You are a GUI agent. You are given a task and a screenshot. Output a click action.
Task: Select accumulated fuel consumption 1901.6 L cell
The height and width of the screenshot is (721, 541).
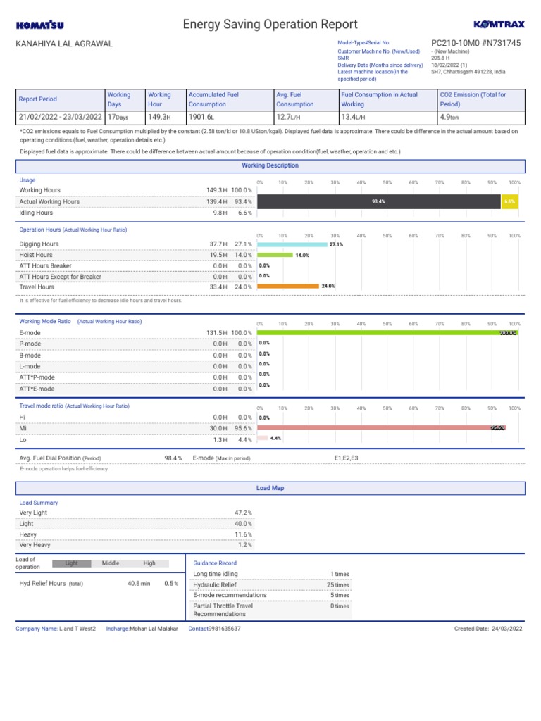point(230,118)
